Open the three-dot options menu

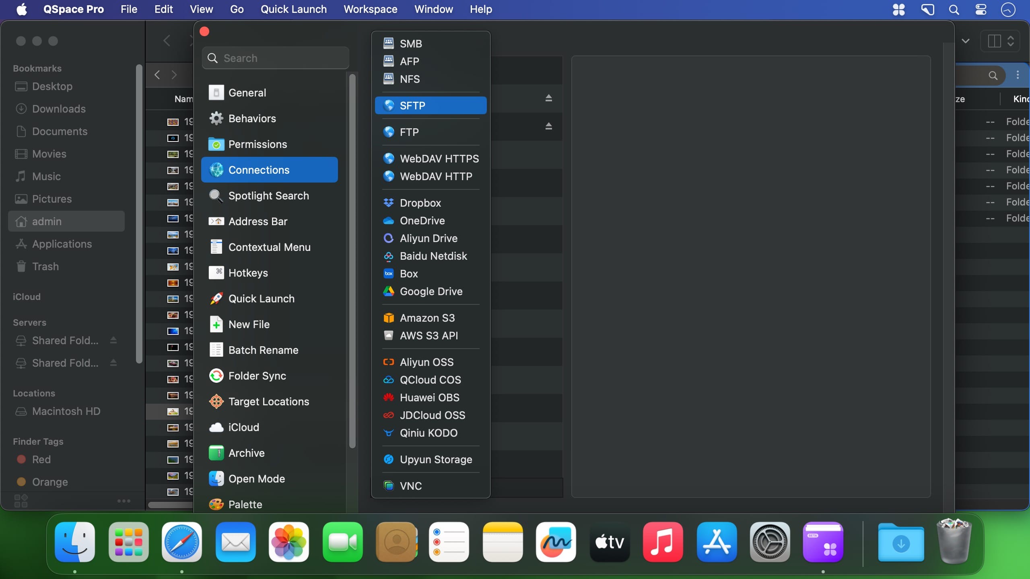click(1018, 75)
